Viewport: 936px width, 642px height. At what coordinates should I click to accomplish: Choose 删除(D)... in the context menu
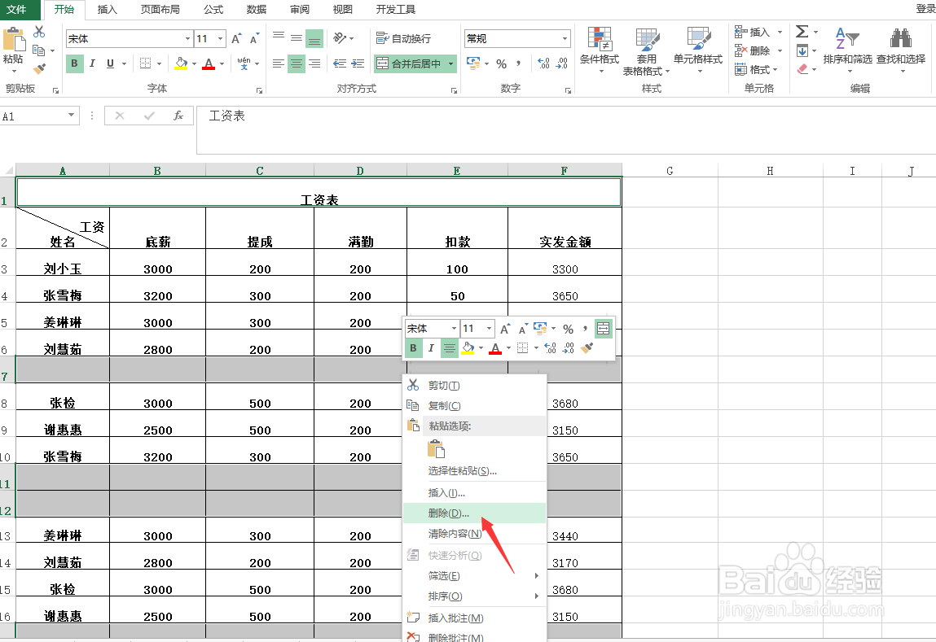[x=475, y=513]
